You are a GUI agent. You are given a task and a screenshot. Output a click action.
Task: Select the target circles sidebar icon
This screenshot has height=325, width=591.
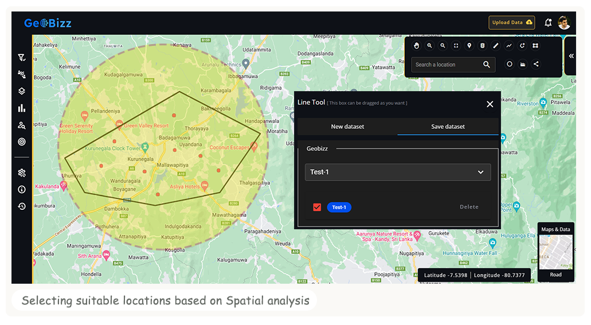pyautogui.click(x=22, y=142)
